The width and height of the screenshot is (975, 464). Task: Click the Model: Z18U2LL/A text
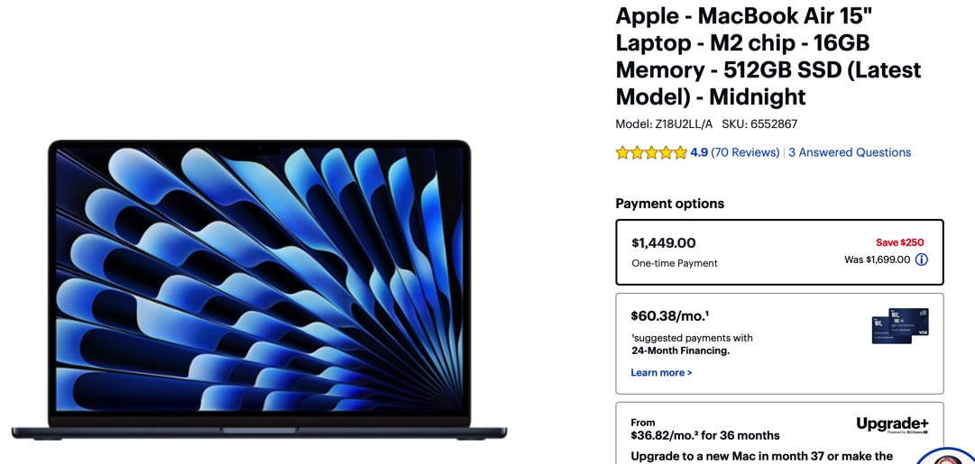click(664, 123)
